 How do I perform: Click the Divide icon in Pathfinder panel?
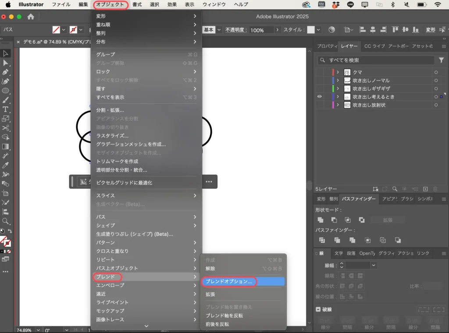322,240
